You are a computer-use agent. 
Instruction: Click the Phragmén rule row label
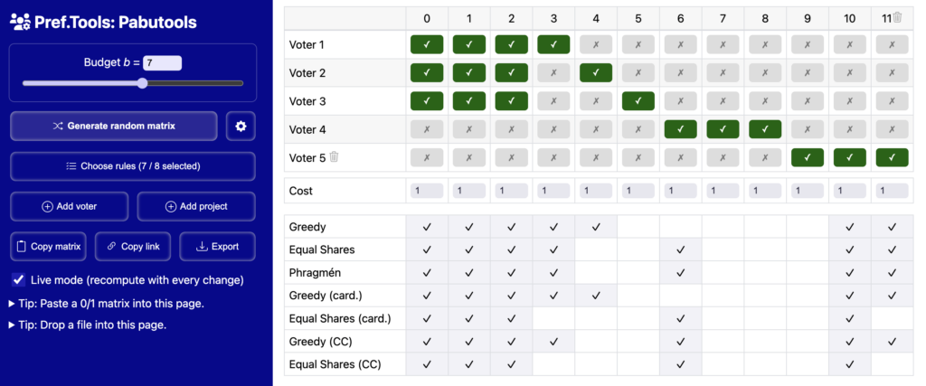[315, 273]
